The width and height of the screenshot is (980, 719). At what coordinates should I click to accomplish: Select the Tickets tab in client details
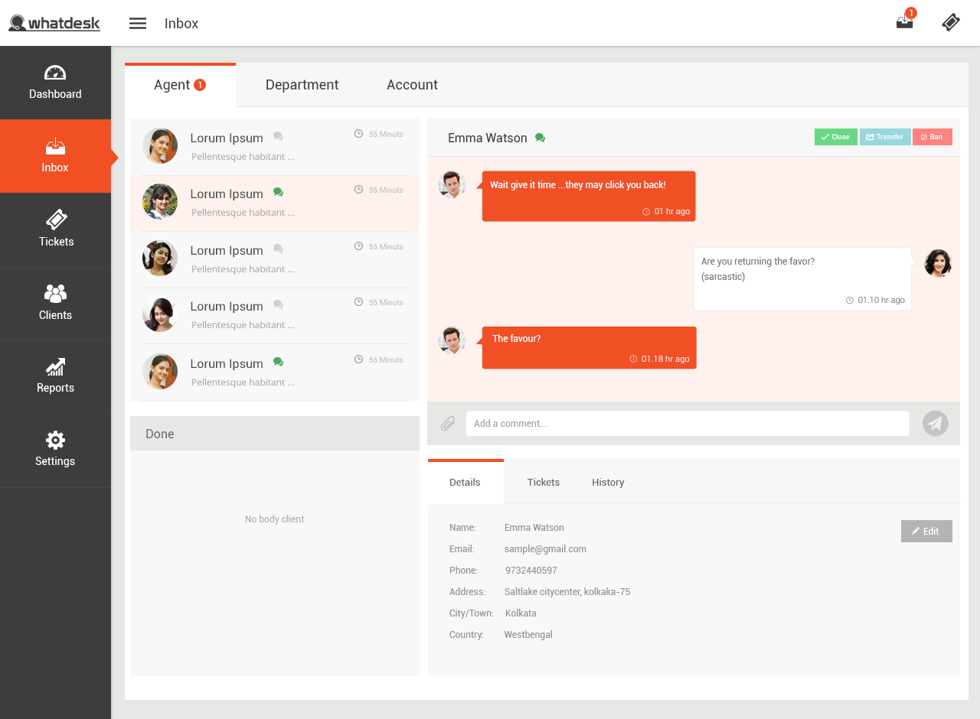[x=543, y=482]
